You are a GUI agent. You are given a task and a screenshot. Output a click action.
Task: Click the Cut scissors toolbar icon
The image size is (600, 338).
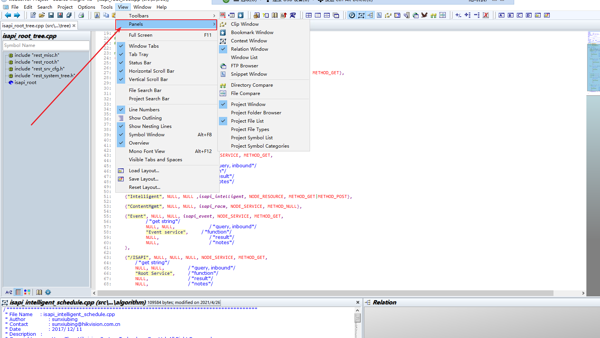(97, 15)
